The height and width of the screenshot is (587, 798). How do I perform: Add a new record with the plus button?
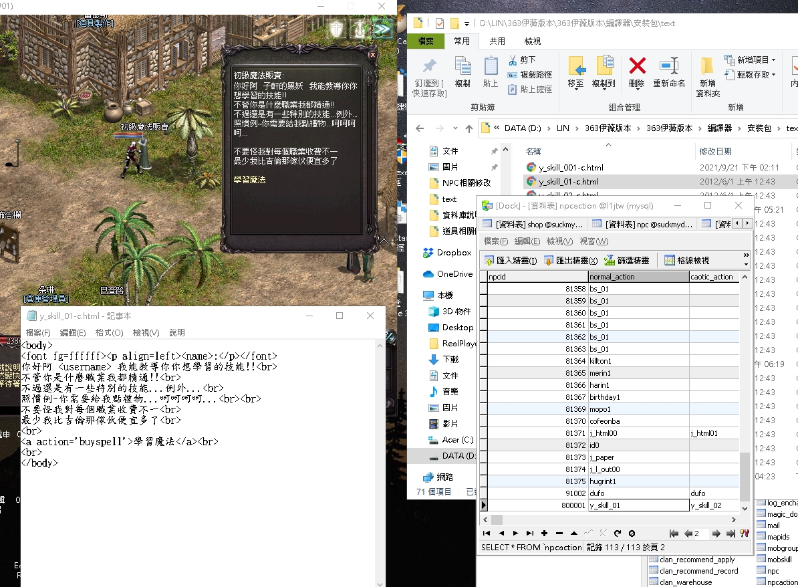coord(544,533)
